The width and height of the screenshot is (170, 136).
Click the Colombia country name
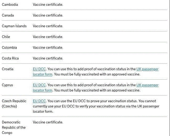9,48
